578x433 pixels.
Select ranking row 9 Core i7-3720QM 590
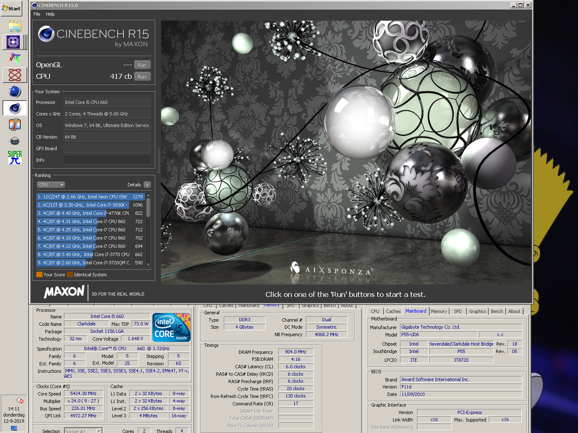pos(90,263)
